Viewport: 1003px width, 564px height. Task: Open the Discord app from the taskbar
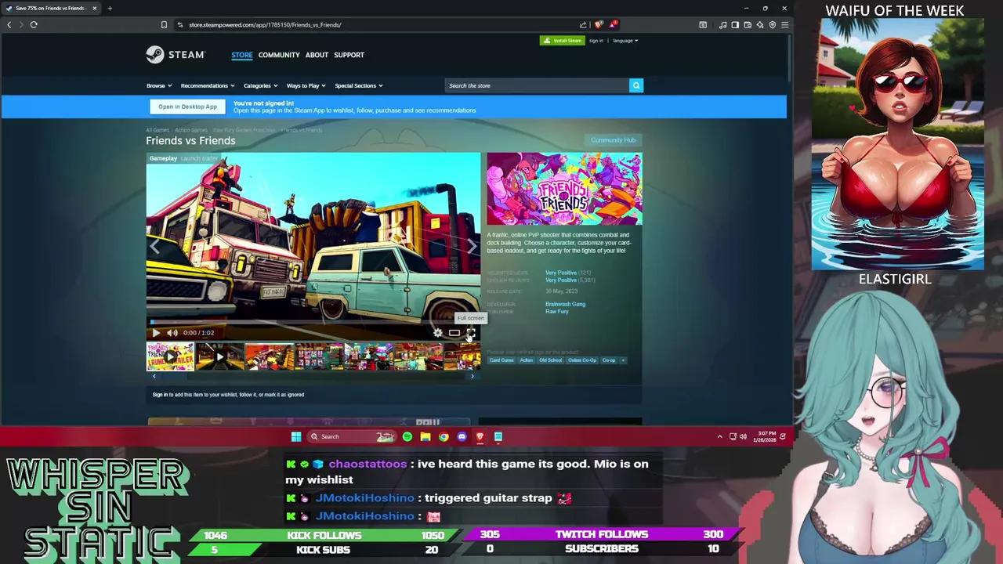(462, 436)
